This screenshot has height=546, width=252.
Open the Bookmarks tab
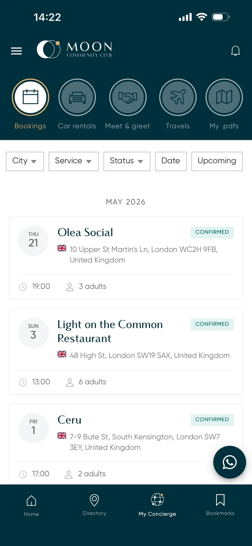220,505
